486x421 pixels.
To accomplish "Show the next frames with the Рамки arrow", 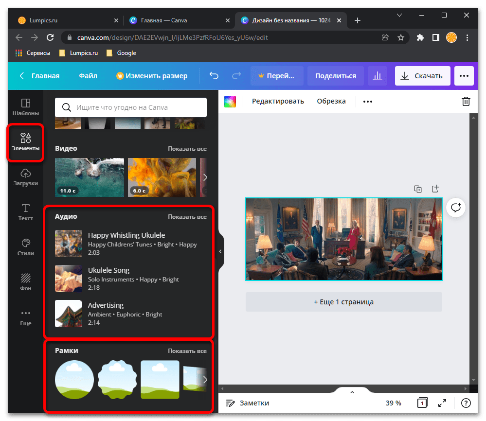I will [x=205, y=380].
